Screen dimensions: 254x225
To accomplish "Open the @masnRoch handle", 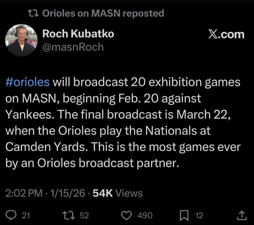I will tap(73, 47).
